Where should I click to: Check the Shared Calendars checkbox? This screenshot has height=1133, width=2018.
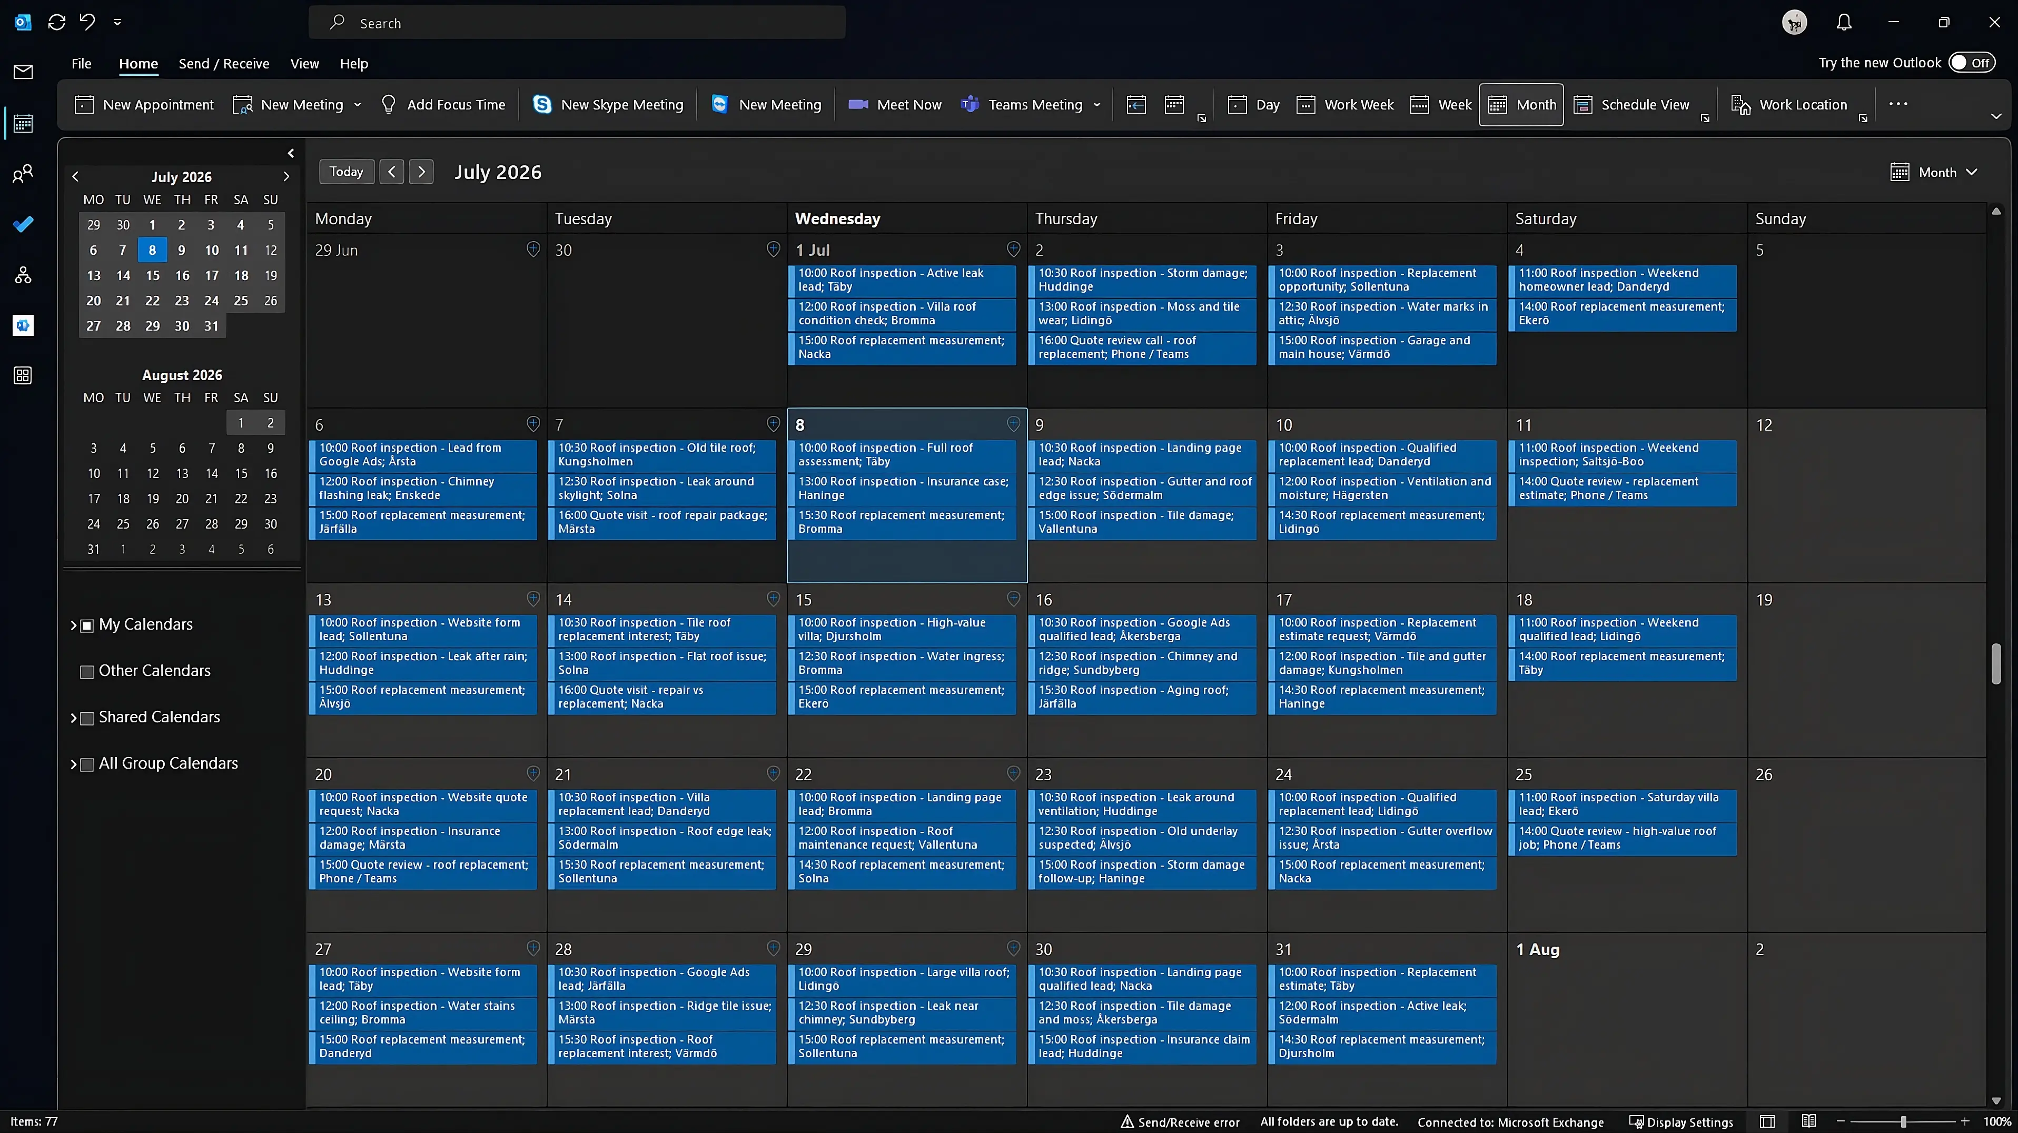[x=87, y=718]
